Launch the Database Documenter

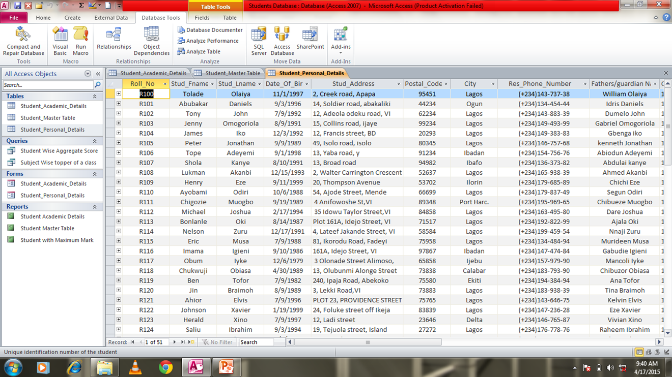pos(210,30)
